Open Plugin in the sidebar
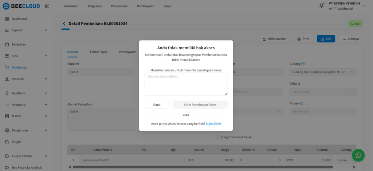Image resolution: width=373 pixels, height=171 pixels. coord(16,142)
